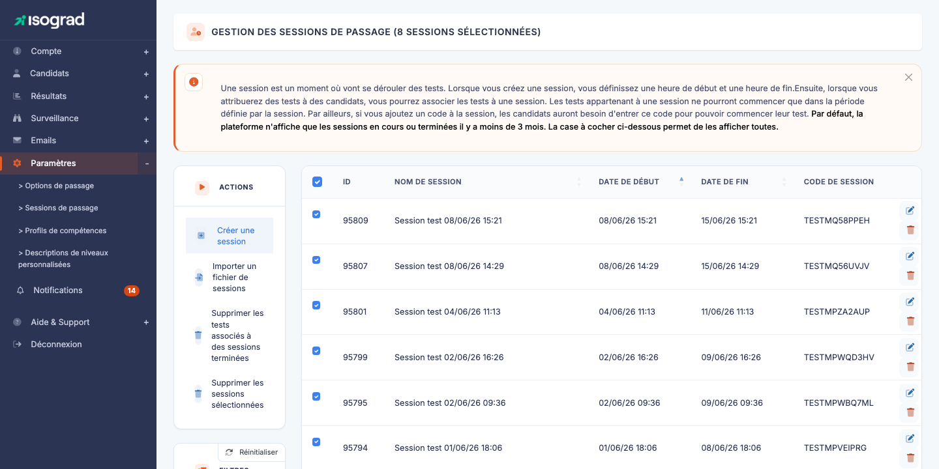
Task: Uncheck session 95801 checkbox
Action: coord(316,305)
